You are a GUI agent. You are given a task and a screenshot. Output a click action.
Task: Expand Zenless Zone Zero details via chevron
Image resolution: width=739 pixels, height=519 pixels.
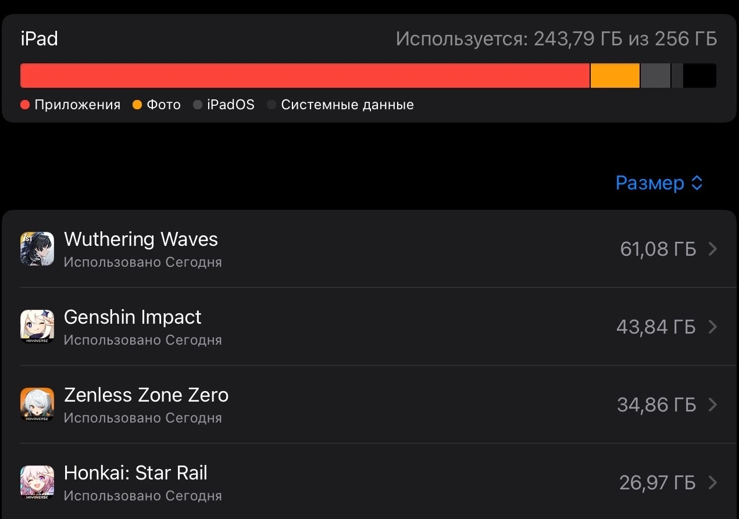pos(713,405)
